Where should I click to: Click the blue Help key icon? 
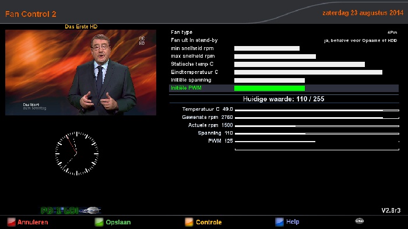[x=279, y=222]
